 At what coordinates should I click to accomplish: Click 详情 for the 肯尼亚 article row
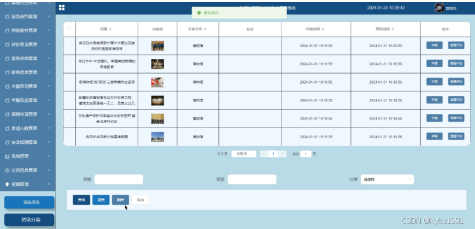434,45
